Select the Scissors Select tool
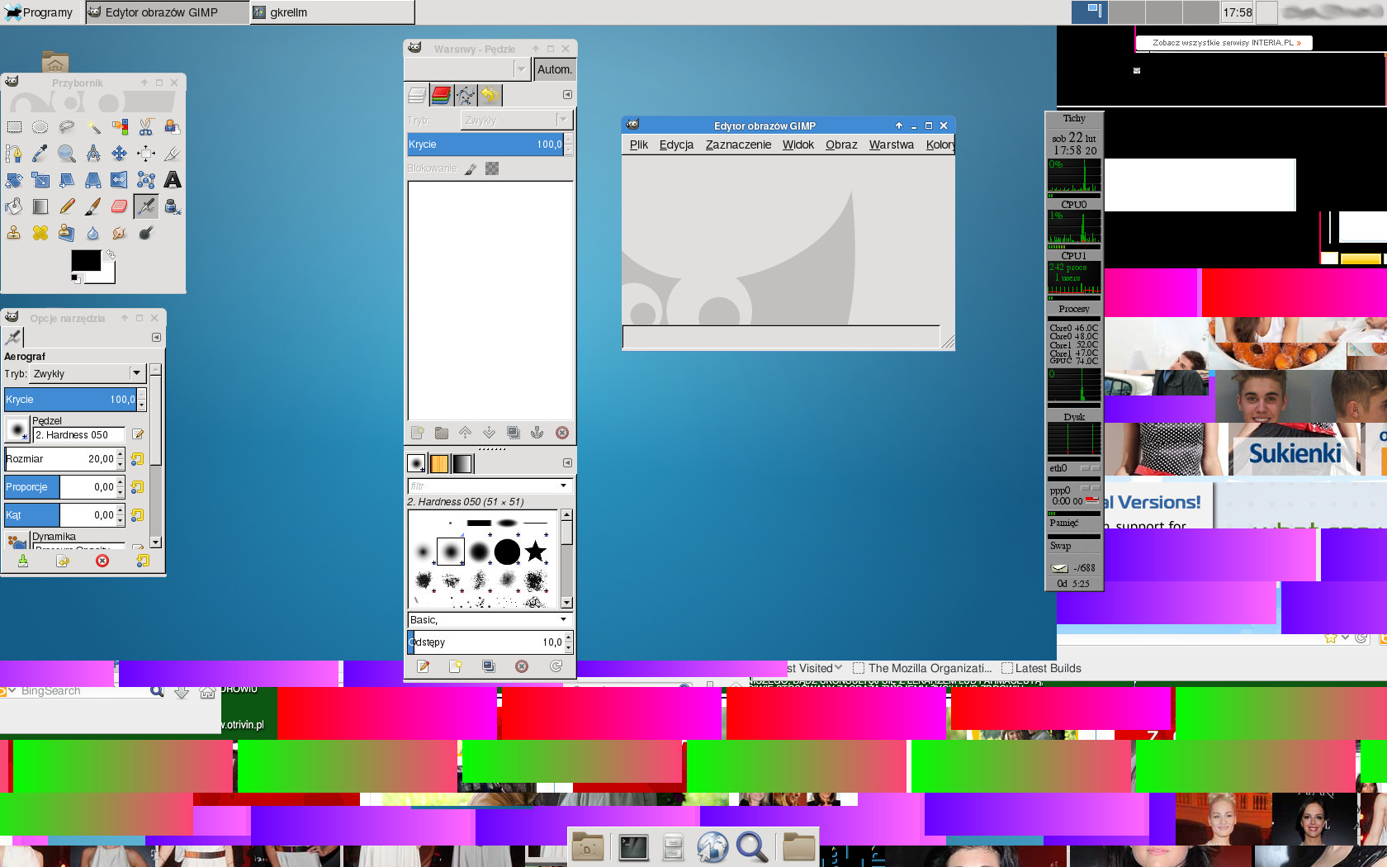The width and height of the screenshot is (1387, 867). pos(146,127)
